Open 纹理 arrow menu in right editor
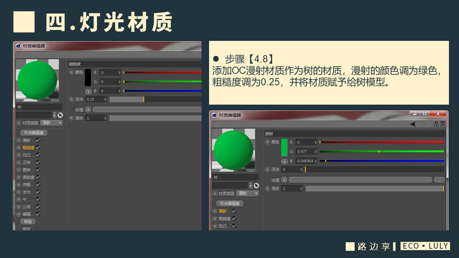The image size is (459, 258). click(x=284, y=180)
